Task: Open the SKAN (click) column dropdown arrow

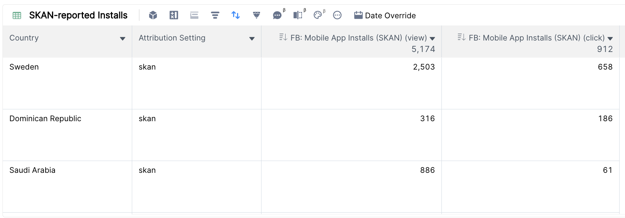Action: click(610, 38)
